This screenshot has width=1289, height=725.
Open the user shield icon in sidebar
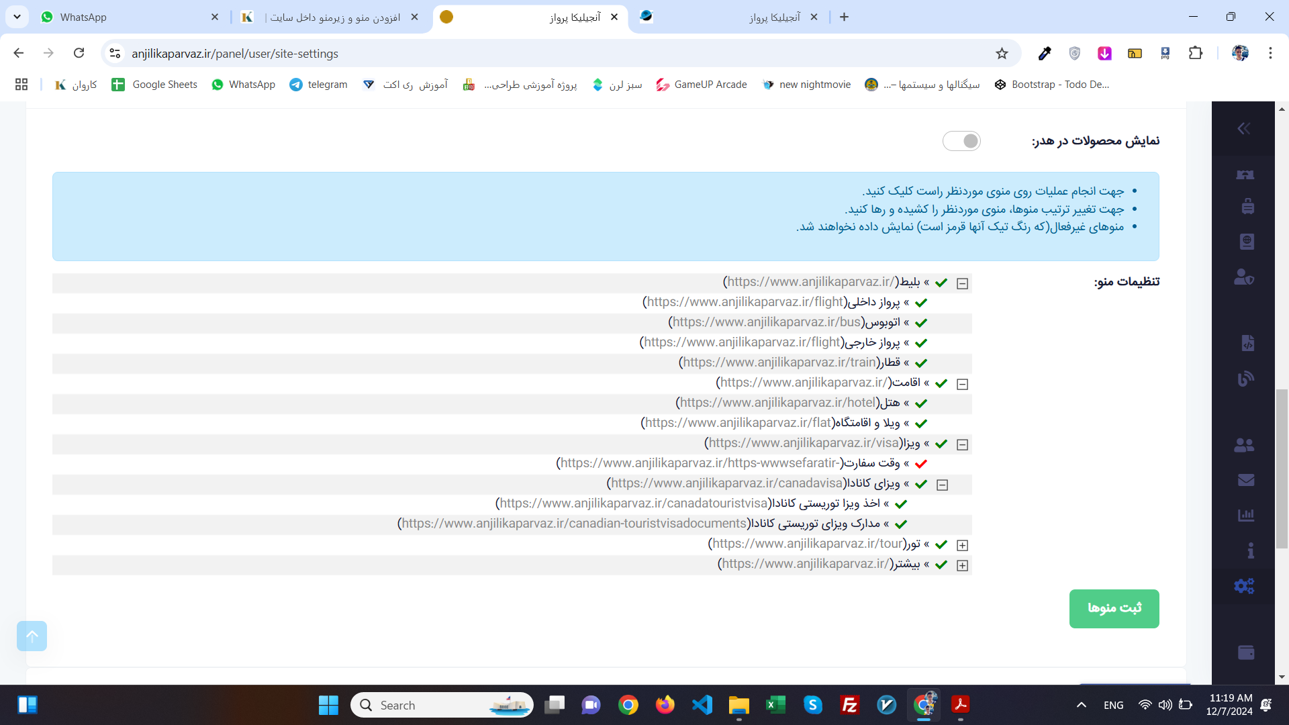(x=1244, y=277)
